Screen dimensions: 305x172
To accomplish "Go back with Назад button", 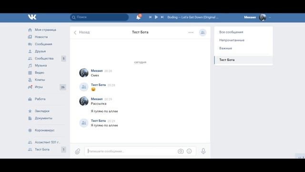I will pos(81,32).
